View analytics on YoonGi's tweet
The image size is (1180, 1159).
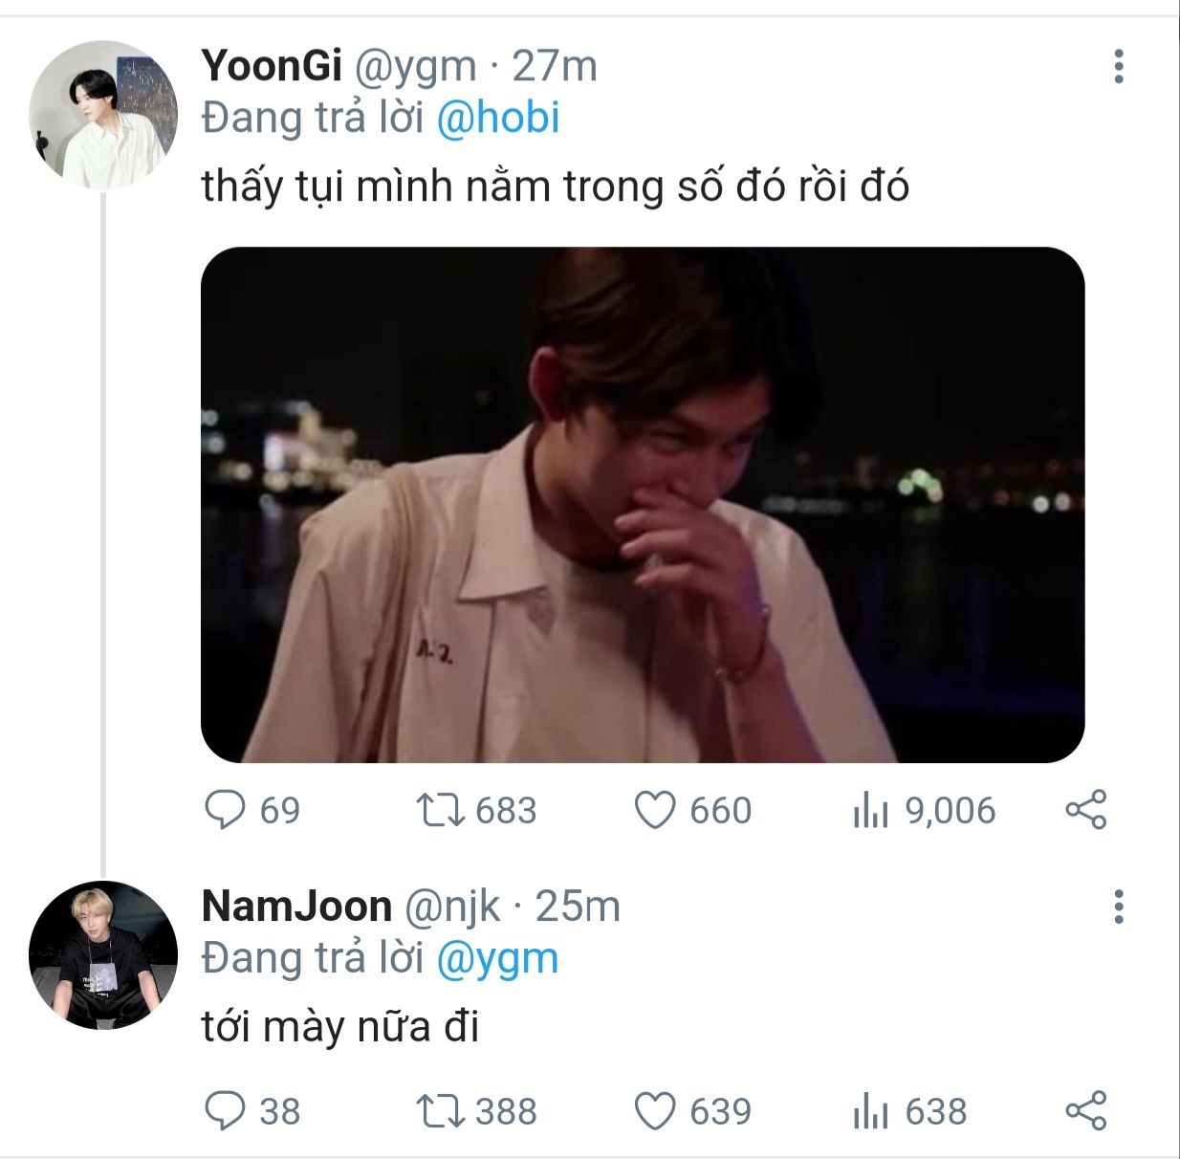click(x=870, y=811)
